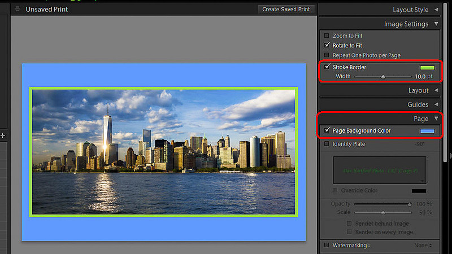Click the Identity Plate Scale slider

[383, 213]
